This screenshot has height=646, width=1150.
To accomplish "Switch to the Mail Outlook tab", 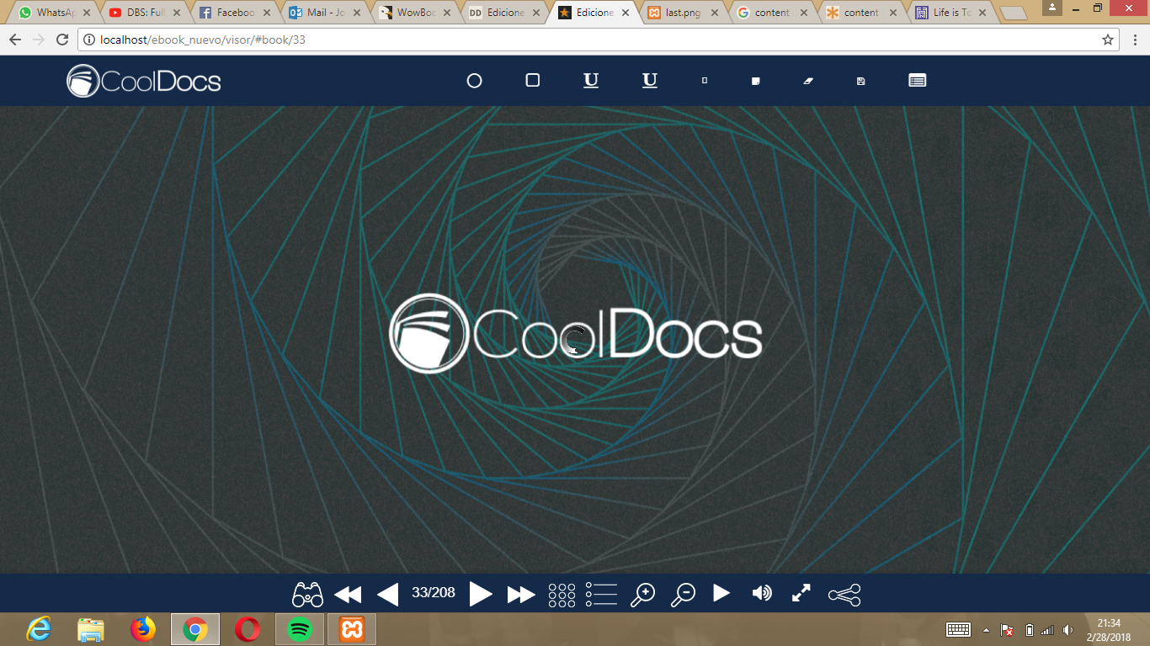I will tap(323, 13).
